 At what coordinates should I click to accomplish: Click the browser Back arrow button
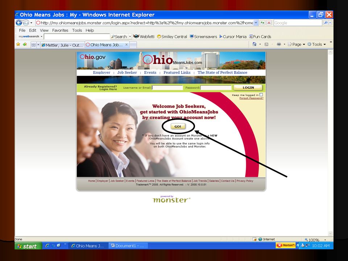coord(19,22)
